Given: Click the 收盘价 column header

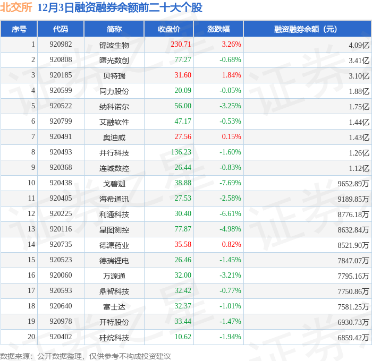Looking at the screenshot, I should pyautogui.click(x=169, y=29).
